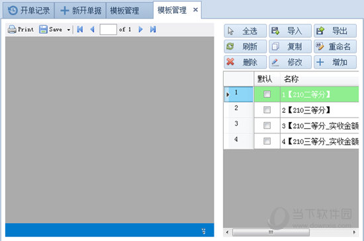Click the grip dots on blue status bar
Viewport: 364px width, 241px height.
204,231
